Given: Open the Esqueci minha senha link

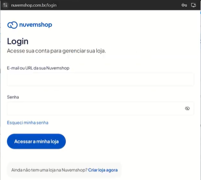Looking at the screenshot, I should [x=28, y=123].
